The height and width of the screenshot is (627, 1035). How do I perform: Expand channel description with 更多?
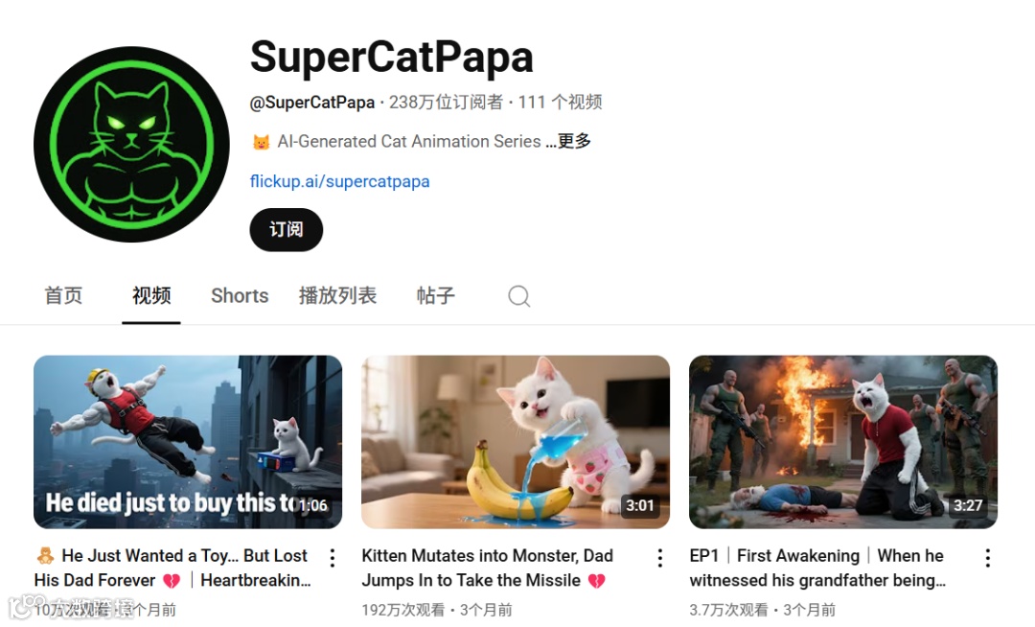click(x=574, y=141)
